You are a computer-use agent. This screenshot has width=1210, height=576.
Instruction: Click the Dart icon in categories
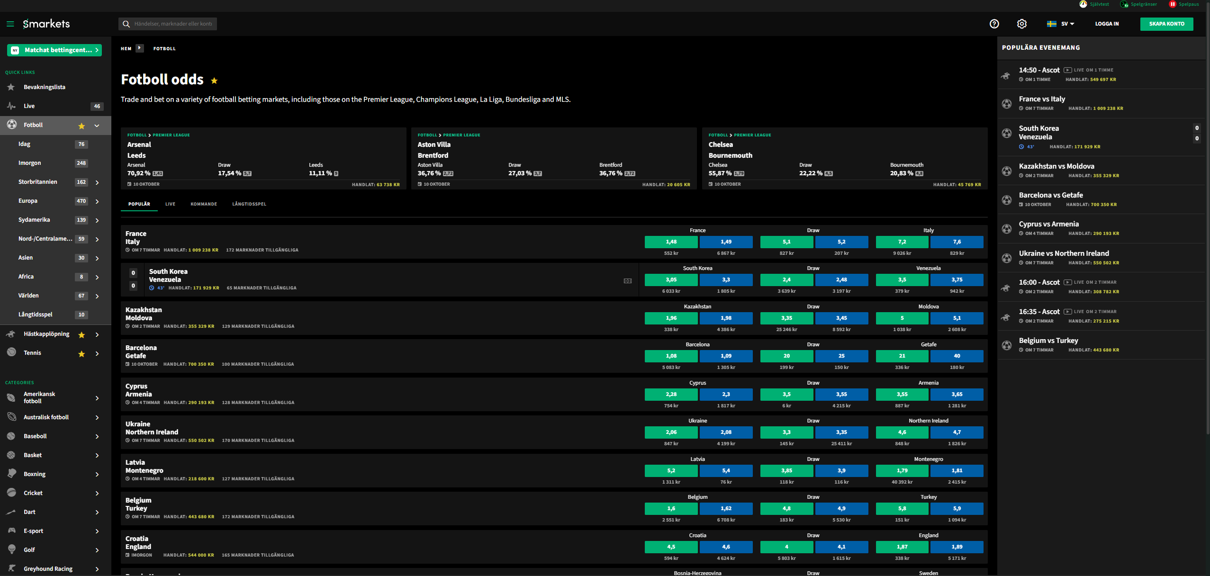11,512
